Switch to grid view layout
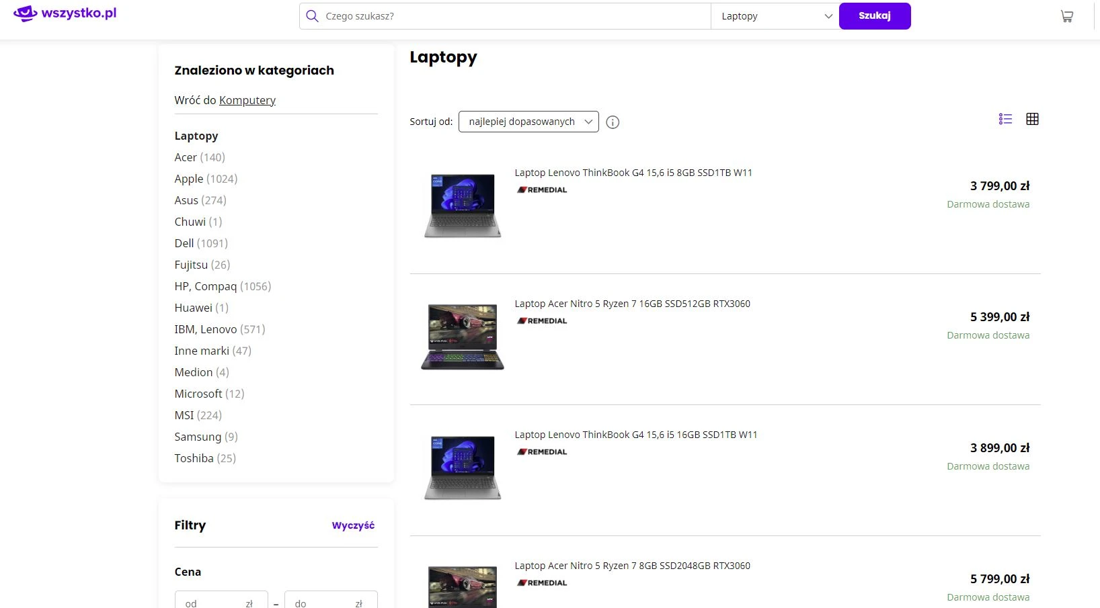Screen dimensions: 1100x608 pyautogui.click(x=1032, y=119)
